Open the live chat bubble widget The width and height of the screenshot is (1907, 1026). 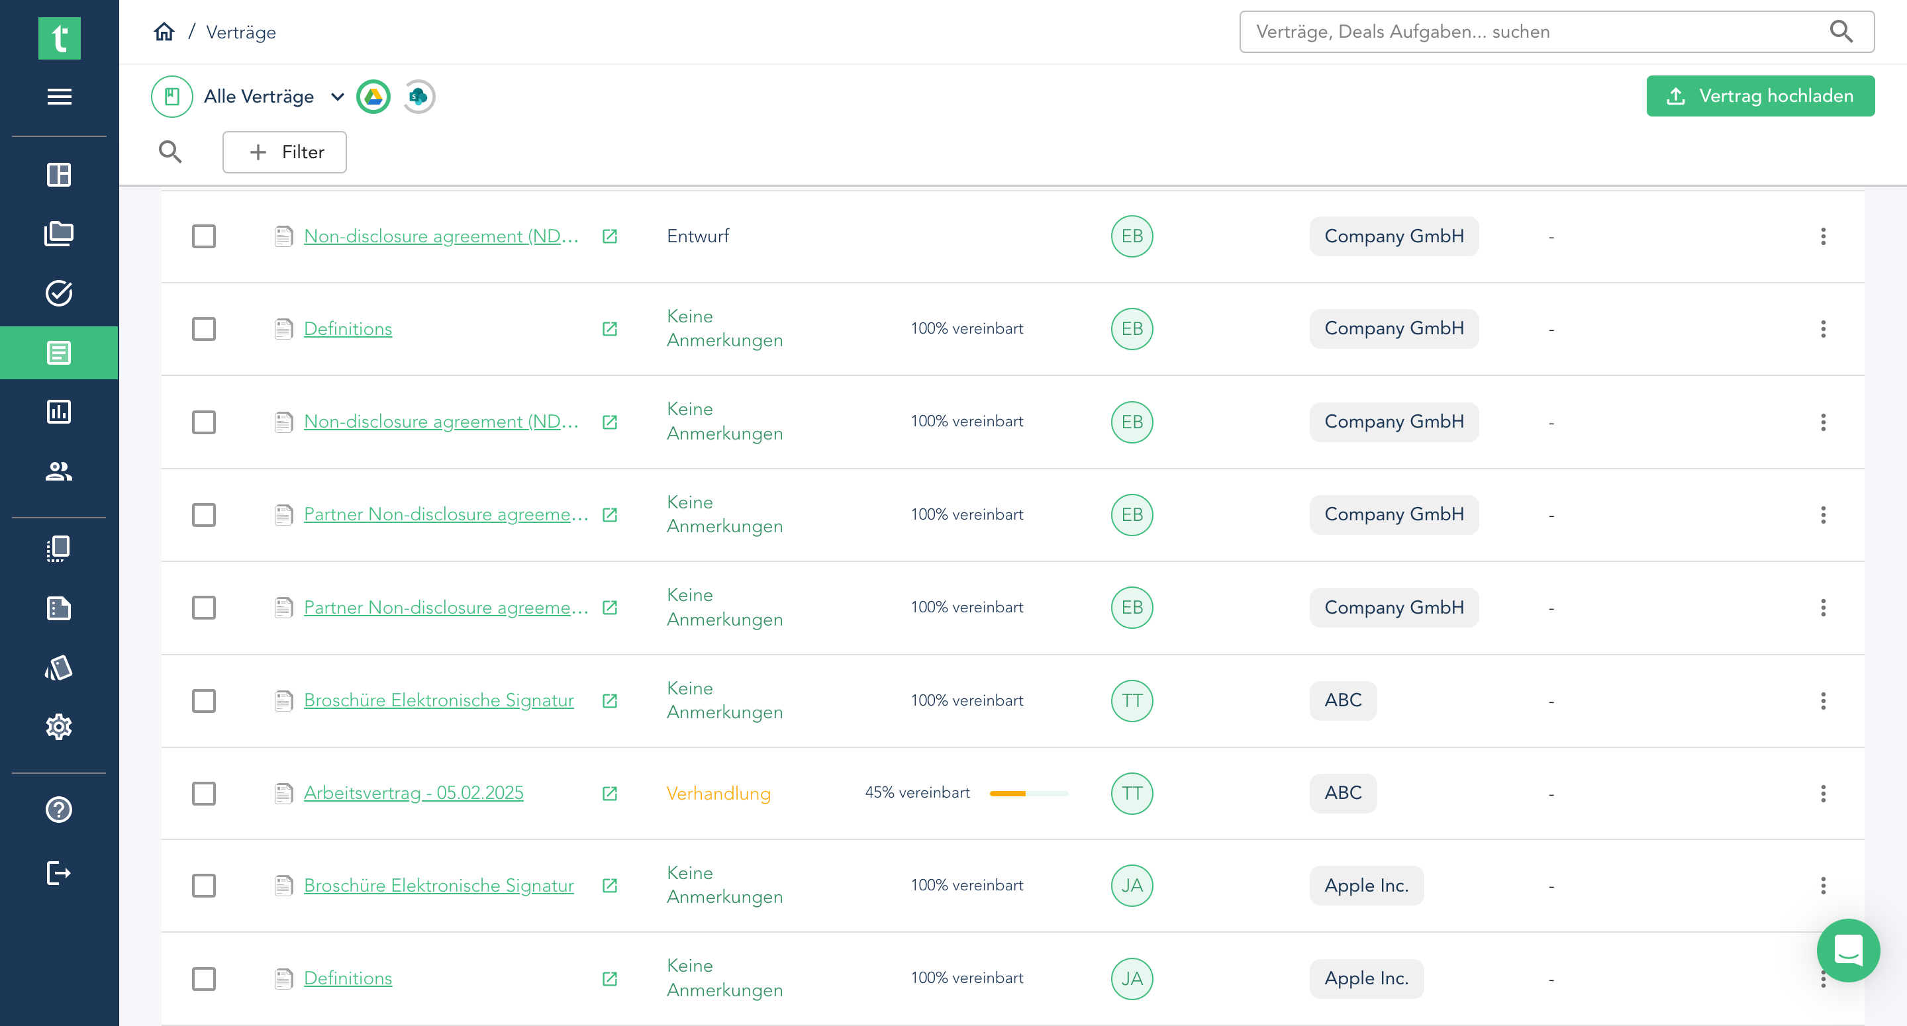pos(1848,950)
